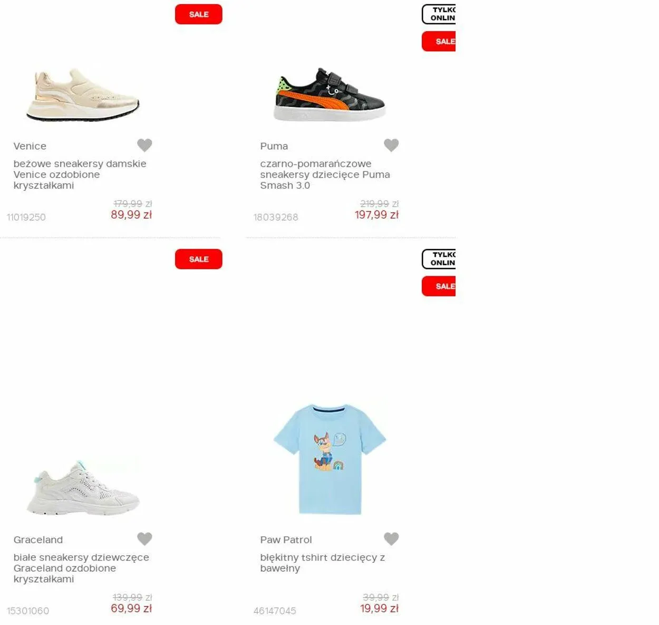Add Puma sneakers to wishlist heart
Image resolution: width=659 pixels, height=625 pixels.
pyautogui.click(x=391, y=145)
